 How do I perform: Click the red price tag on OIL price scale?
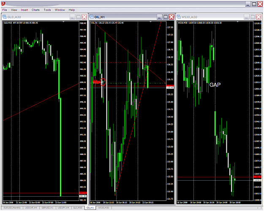(170, 85)
